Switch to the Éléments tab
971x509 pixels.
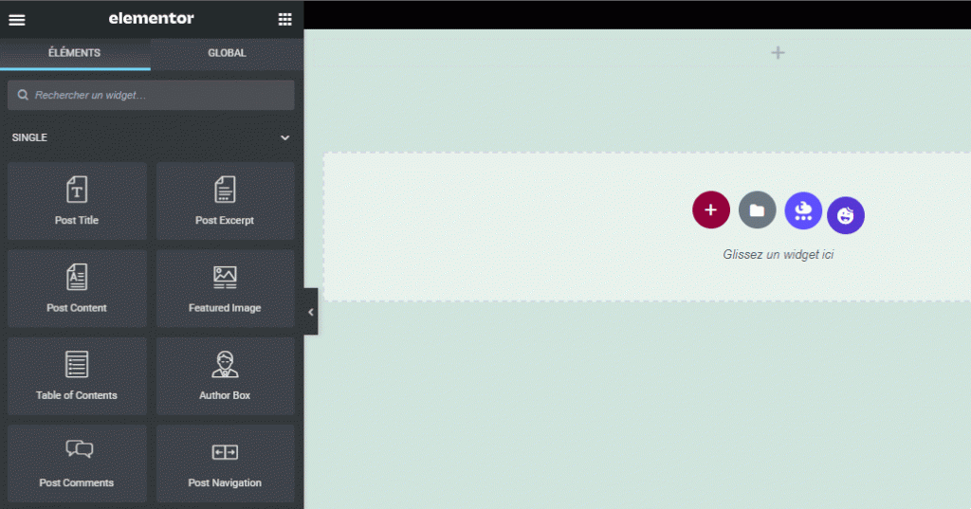click(75, 53)
